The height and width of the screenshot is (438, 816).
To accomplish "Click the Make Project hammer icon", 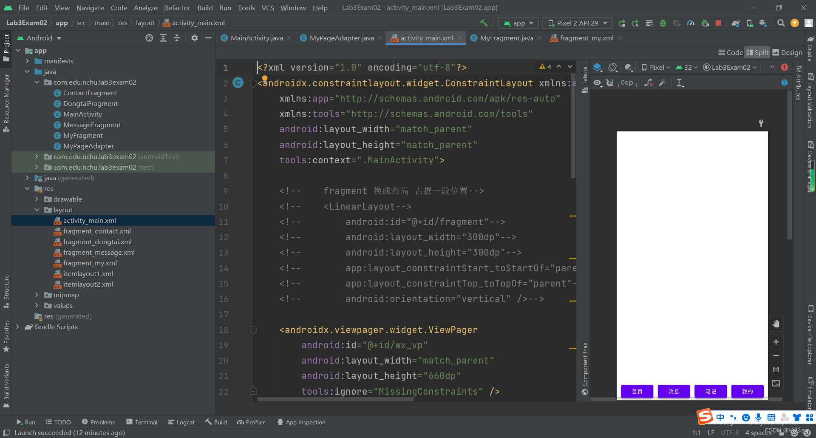I will pos(484,23).
